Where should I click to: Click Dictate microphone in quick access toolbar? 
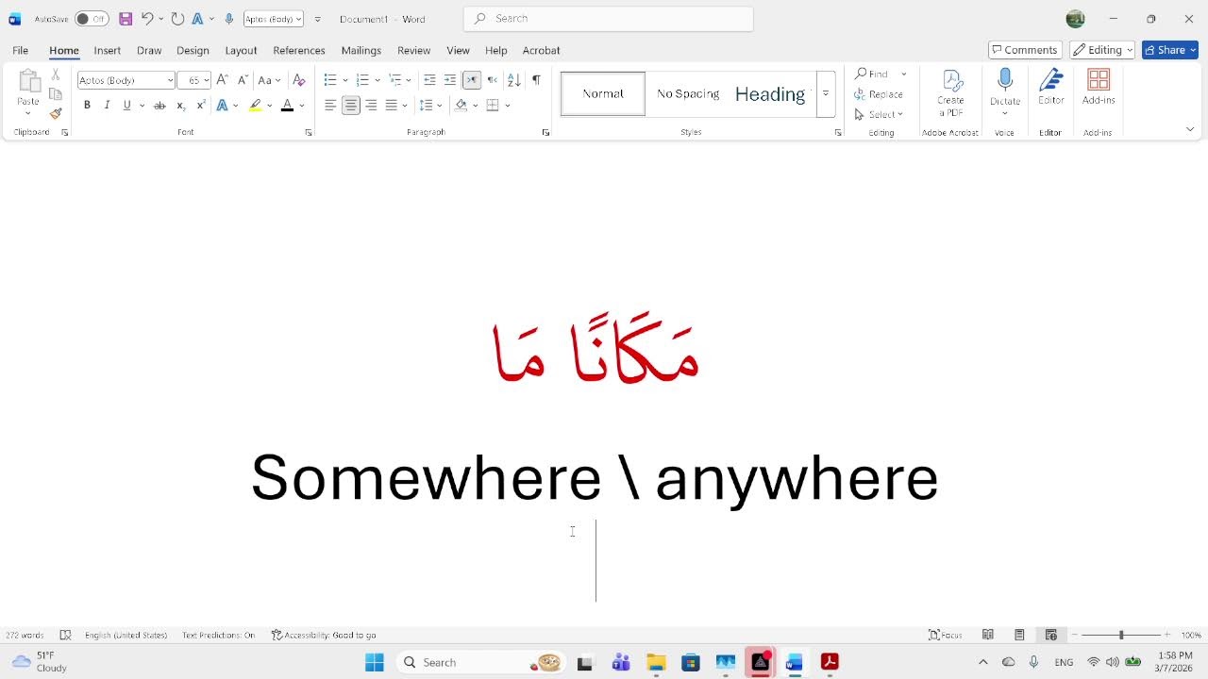(x=229, y=19)
